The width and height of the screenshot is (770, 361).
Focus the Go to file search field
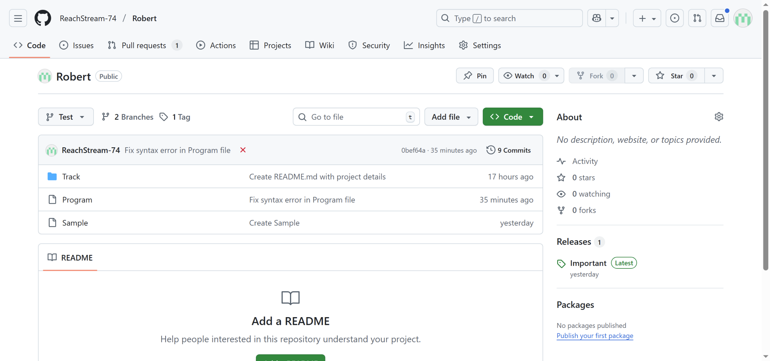coord(356,117)
